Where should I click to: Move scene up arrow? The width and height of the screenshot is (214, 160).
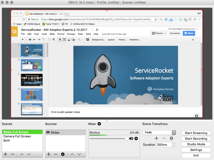[x=22, y=154]
